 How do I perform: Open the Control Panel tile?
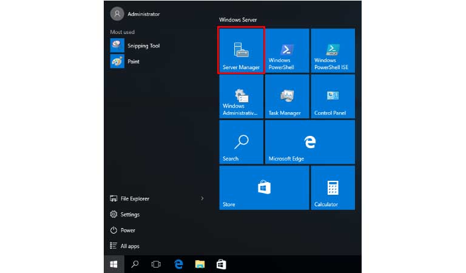333,96
